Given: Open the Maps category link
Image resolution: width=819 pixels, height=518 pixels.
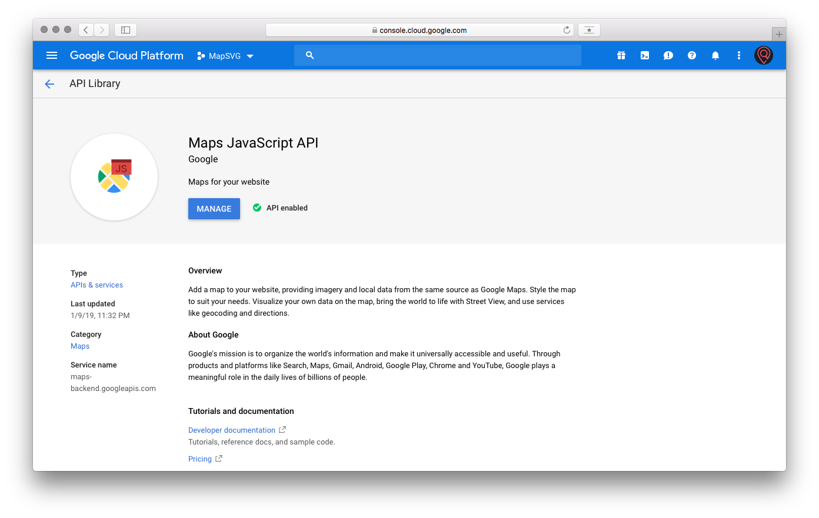Looking at the screenshot, I should point(80,346).
